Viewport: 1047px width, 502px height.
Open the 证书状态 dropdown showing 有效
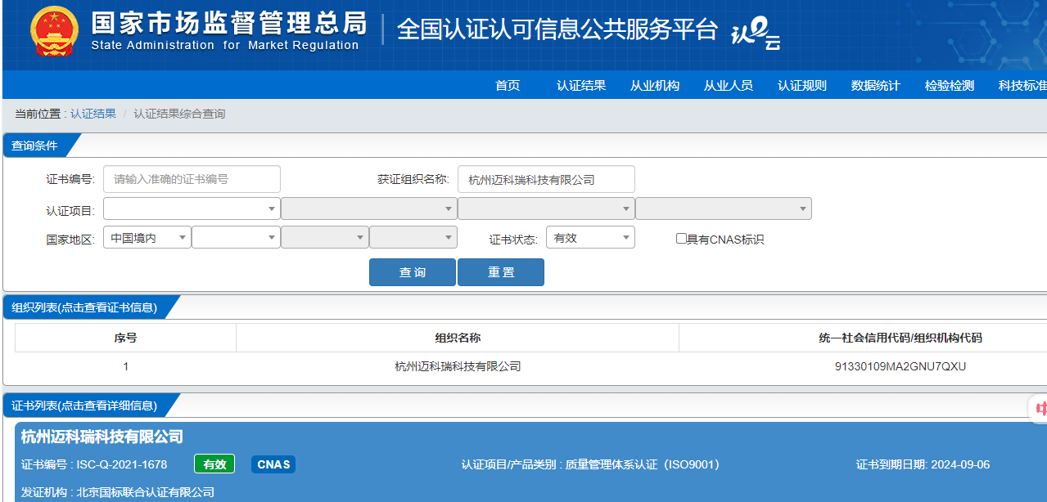(x=590, y=237)
